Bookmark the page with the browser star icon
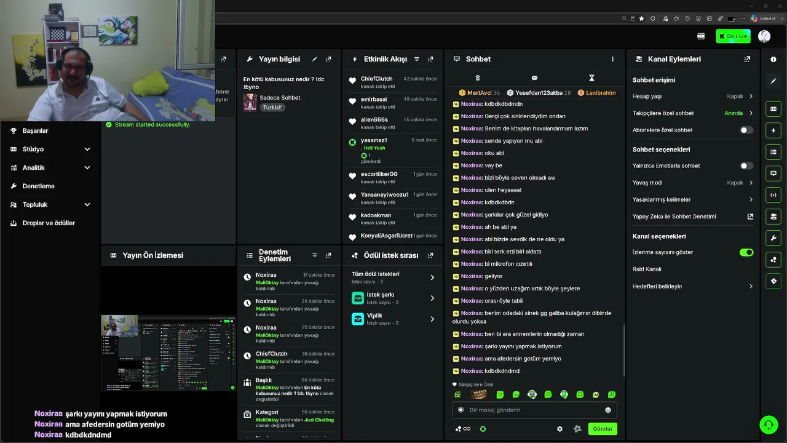The image size is (787, 443). tap(642, 18)
